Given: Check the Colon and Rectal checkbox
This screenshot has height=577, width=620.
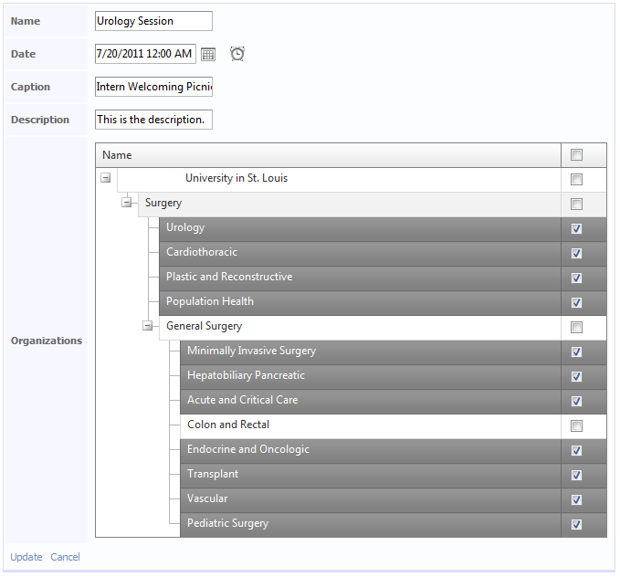Looking at the screenshot, I should (576, 425).
